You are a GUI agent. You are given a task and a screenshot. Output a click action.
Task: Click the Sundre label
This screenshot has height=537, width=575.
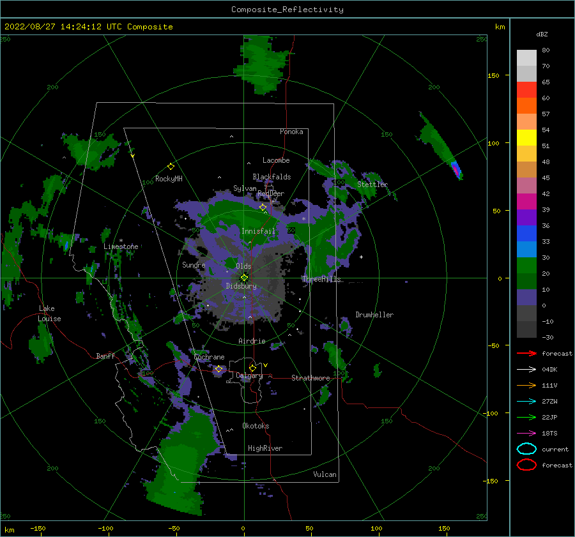pos(194,265)
